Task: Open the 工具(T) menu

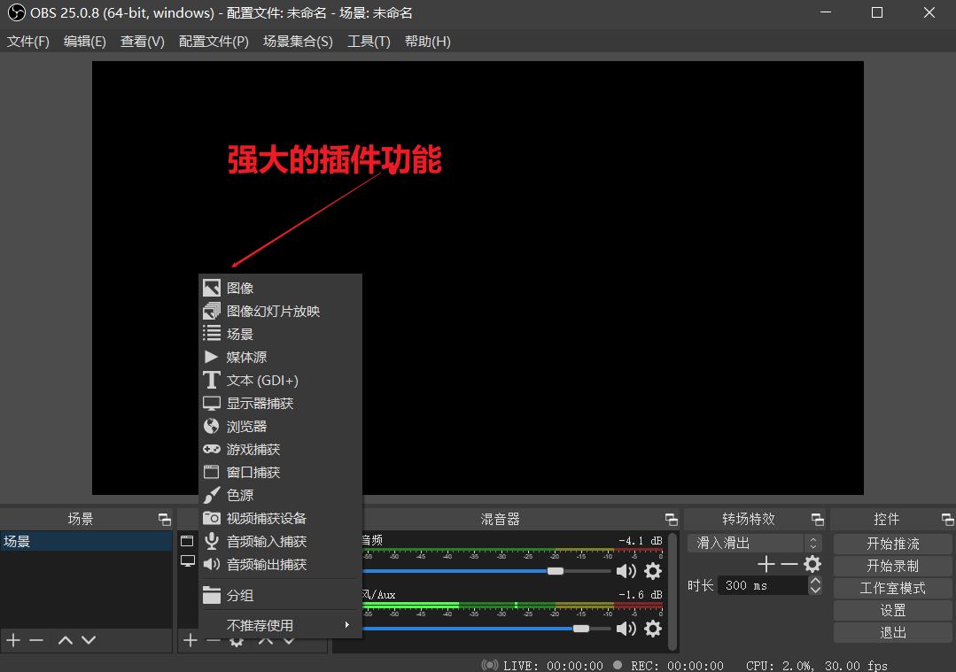Action: pos(369,41)
